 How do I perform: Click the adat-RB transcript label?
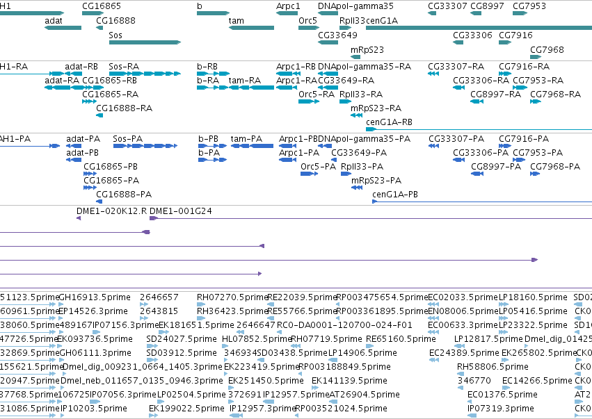[81, 67]
